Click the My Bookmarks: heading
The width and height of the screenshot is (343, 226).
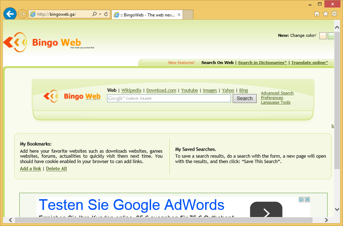point(36,144)
